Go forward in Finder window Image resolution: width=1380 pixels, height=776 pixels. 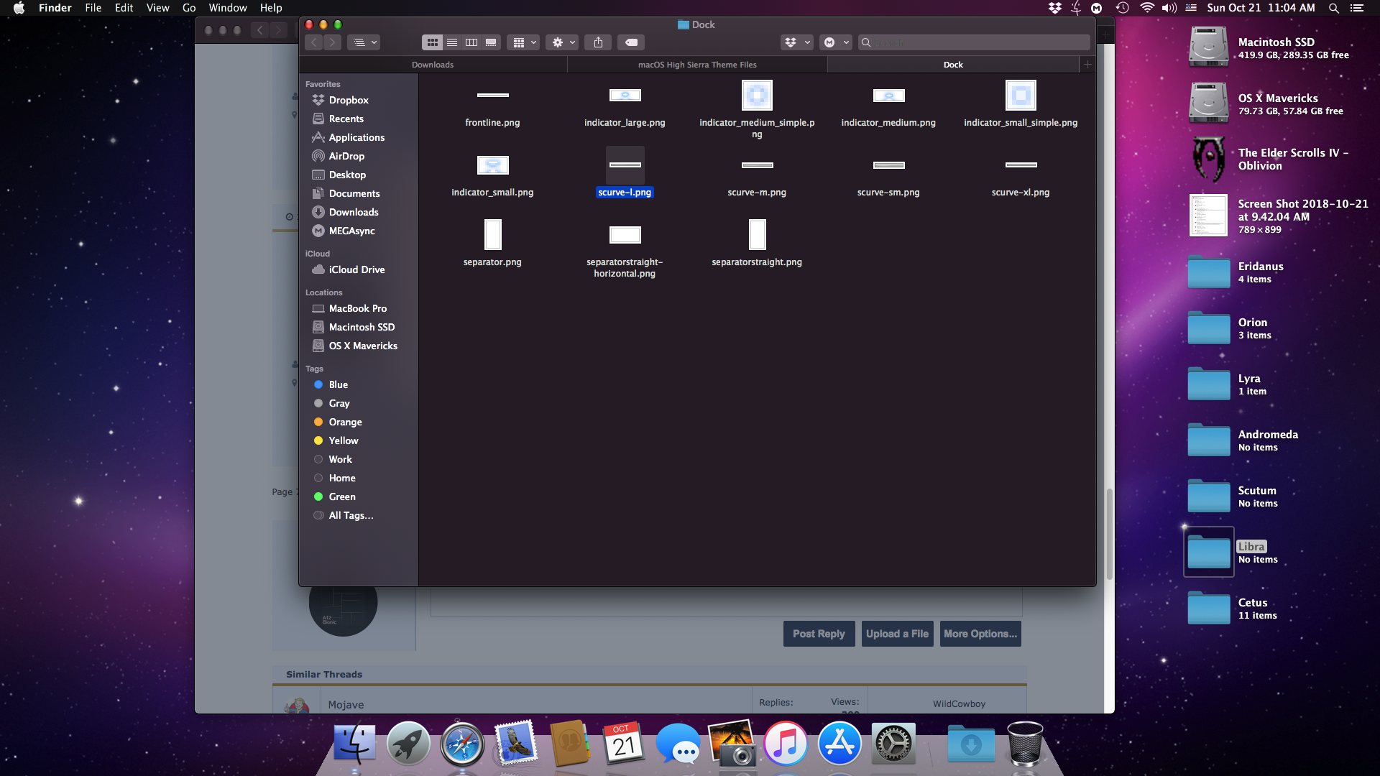(332, 42)
